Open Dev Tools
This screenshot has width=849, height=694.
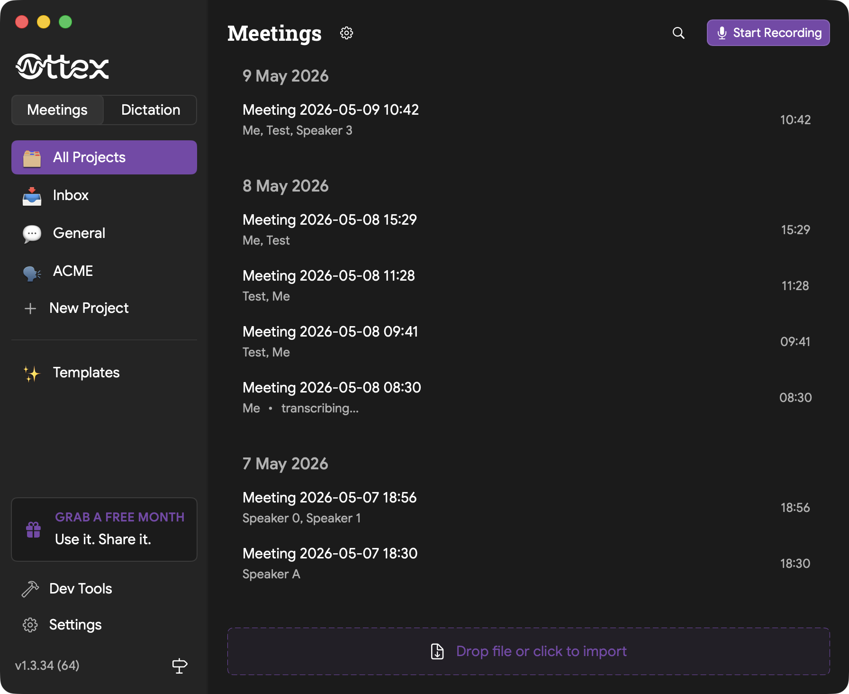[104, 589]
